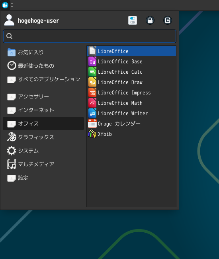219x259 pixels.
Task: Click the LibreOffice Math icon
Action: (92, 103)
